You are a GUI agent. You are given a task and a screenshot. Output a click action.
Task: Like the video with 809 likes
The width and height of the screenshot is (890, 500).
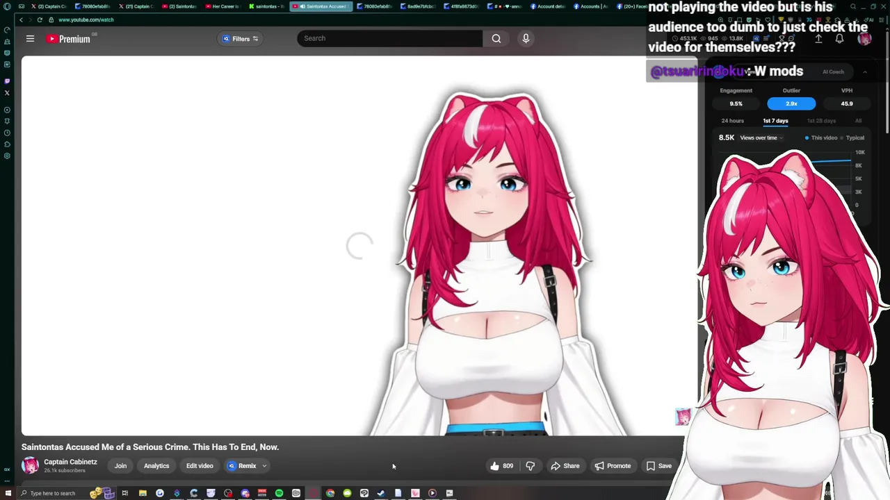coord(501,466)
